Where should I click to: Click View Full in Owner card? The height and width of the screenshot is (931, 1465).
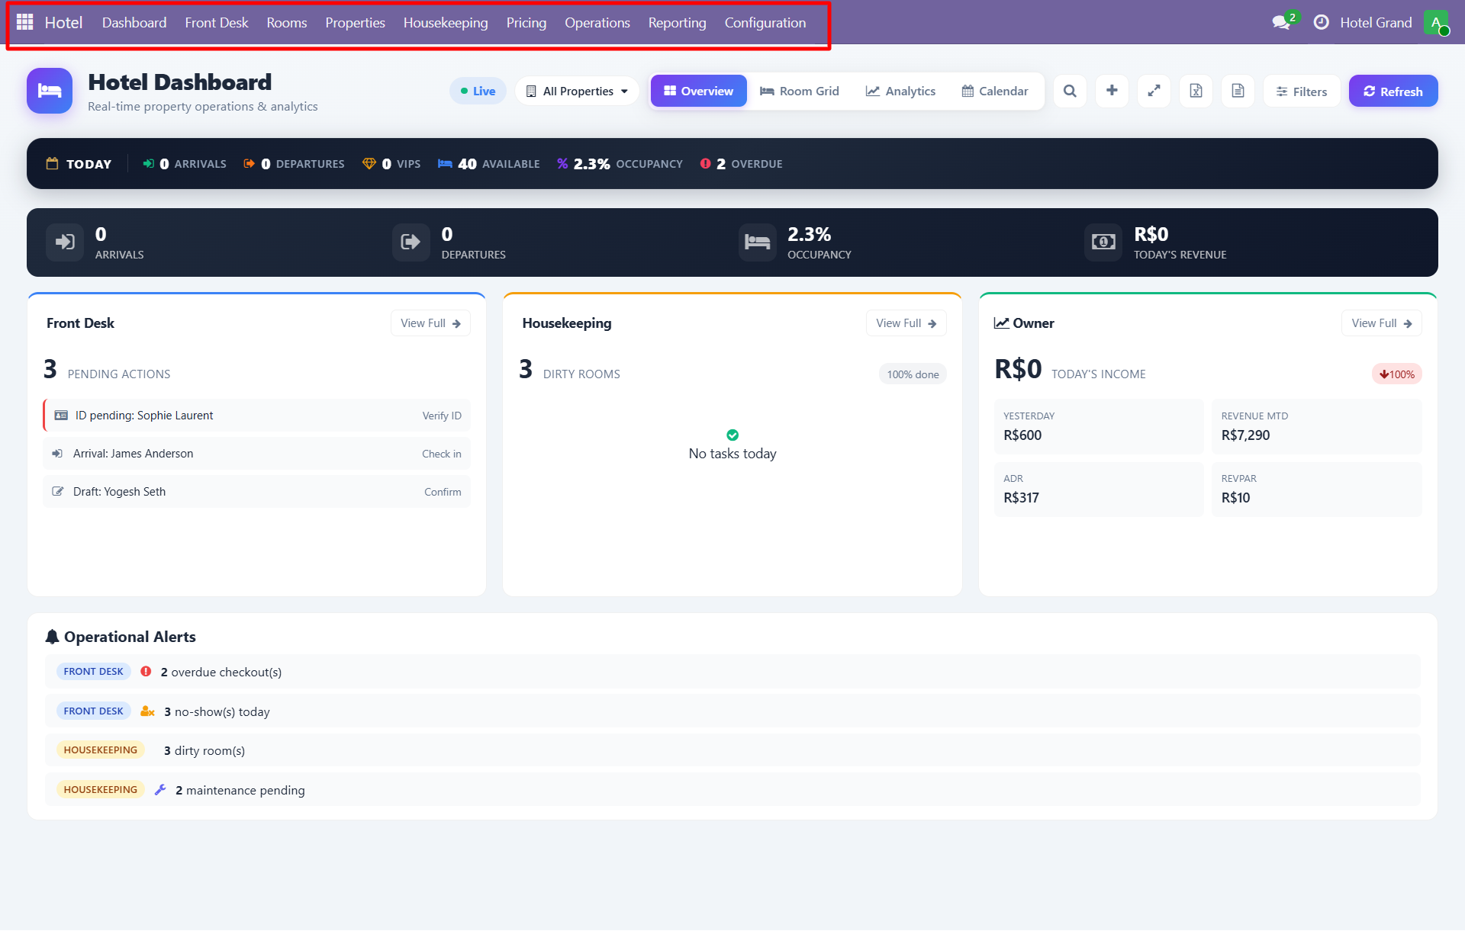pos(1381,323)
